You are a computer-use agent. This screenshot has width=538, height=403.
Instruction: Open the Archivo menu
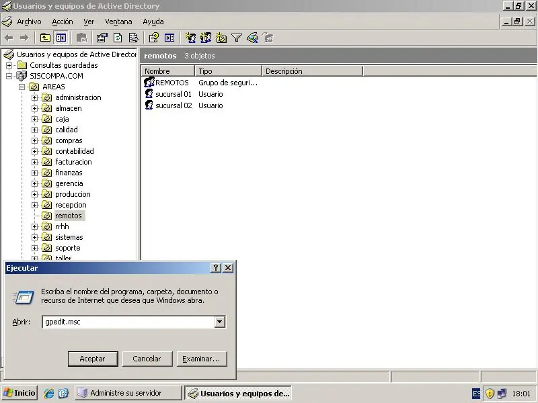pyautogui.click(x=29, y=21)
